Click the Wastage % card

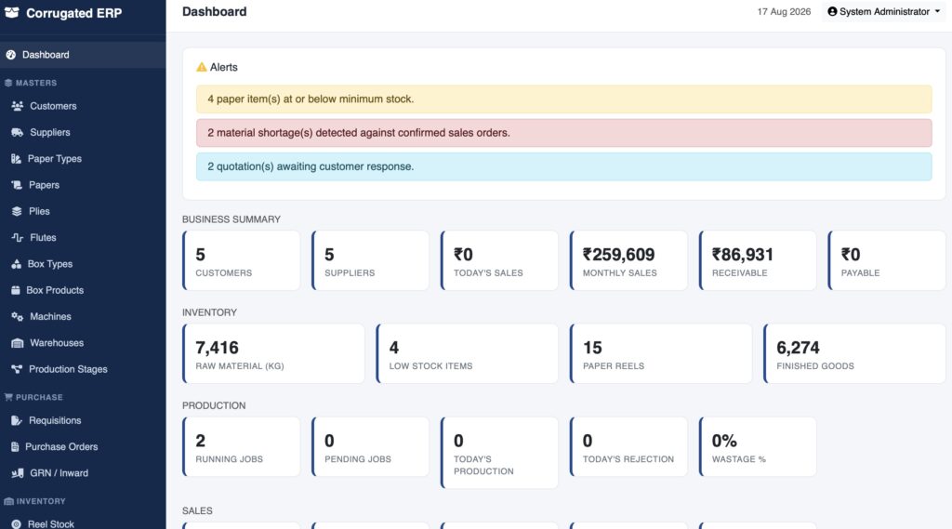[758, 446]
